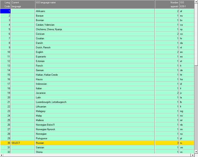Click the Number appeals cell for Javanese
The width and height of the screenshot is (198, 157).
167,93
